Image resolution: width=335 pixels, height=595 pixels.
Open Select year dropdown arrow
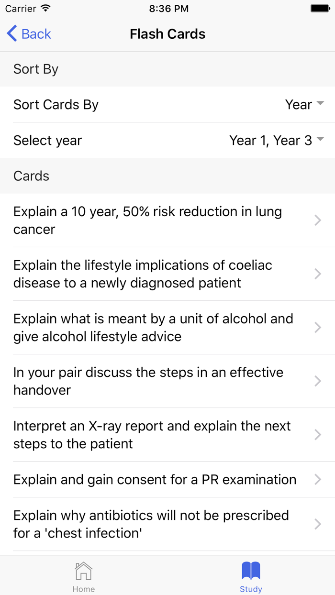[x=321, y=140]
